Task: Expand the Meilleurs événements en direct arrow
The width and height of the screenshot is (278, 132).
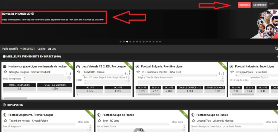Action: click(277, 56)
